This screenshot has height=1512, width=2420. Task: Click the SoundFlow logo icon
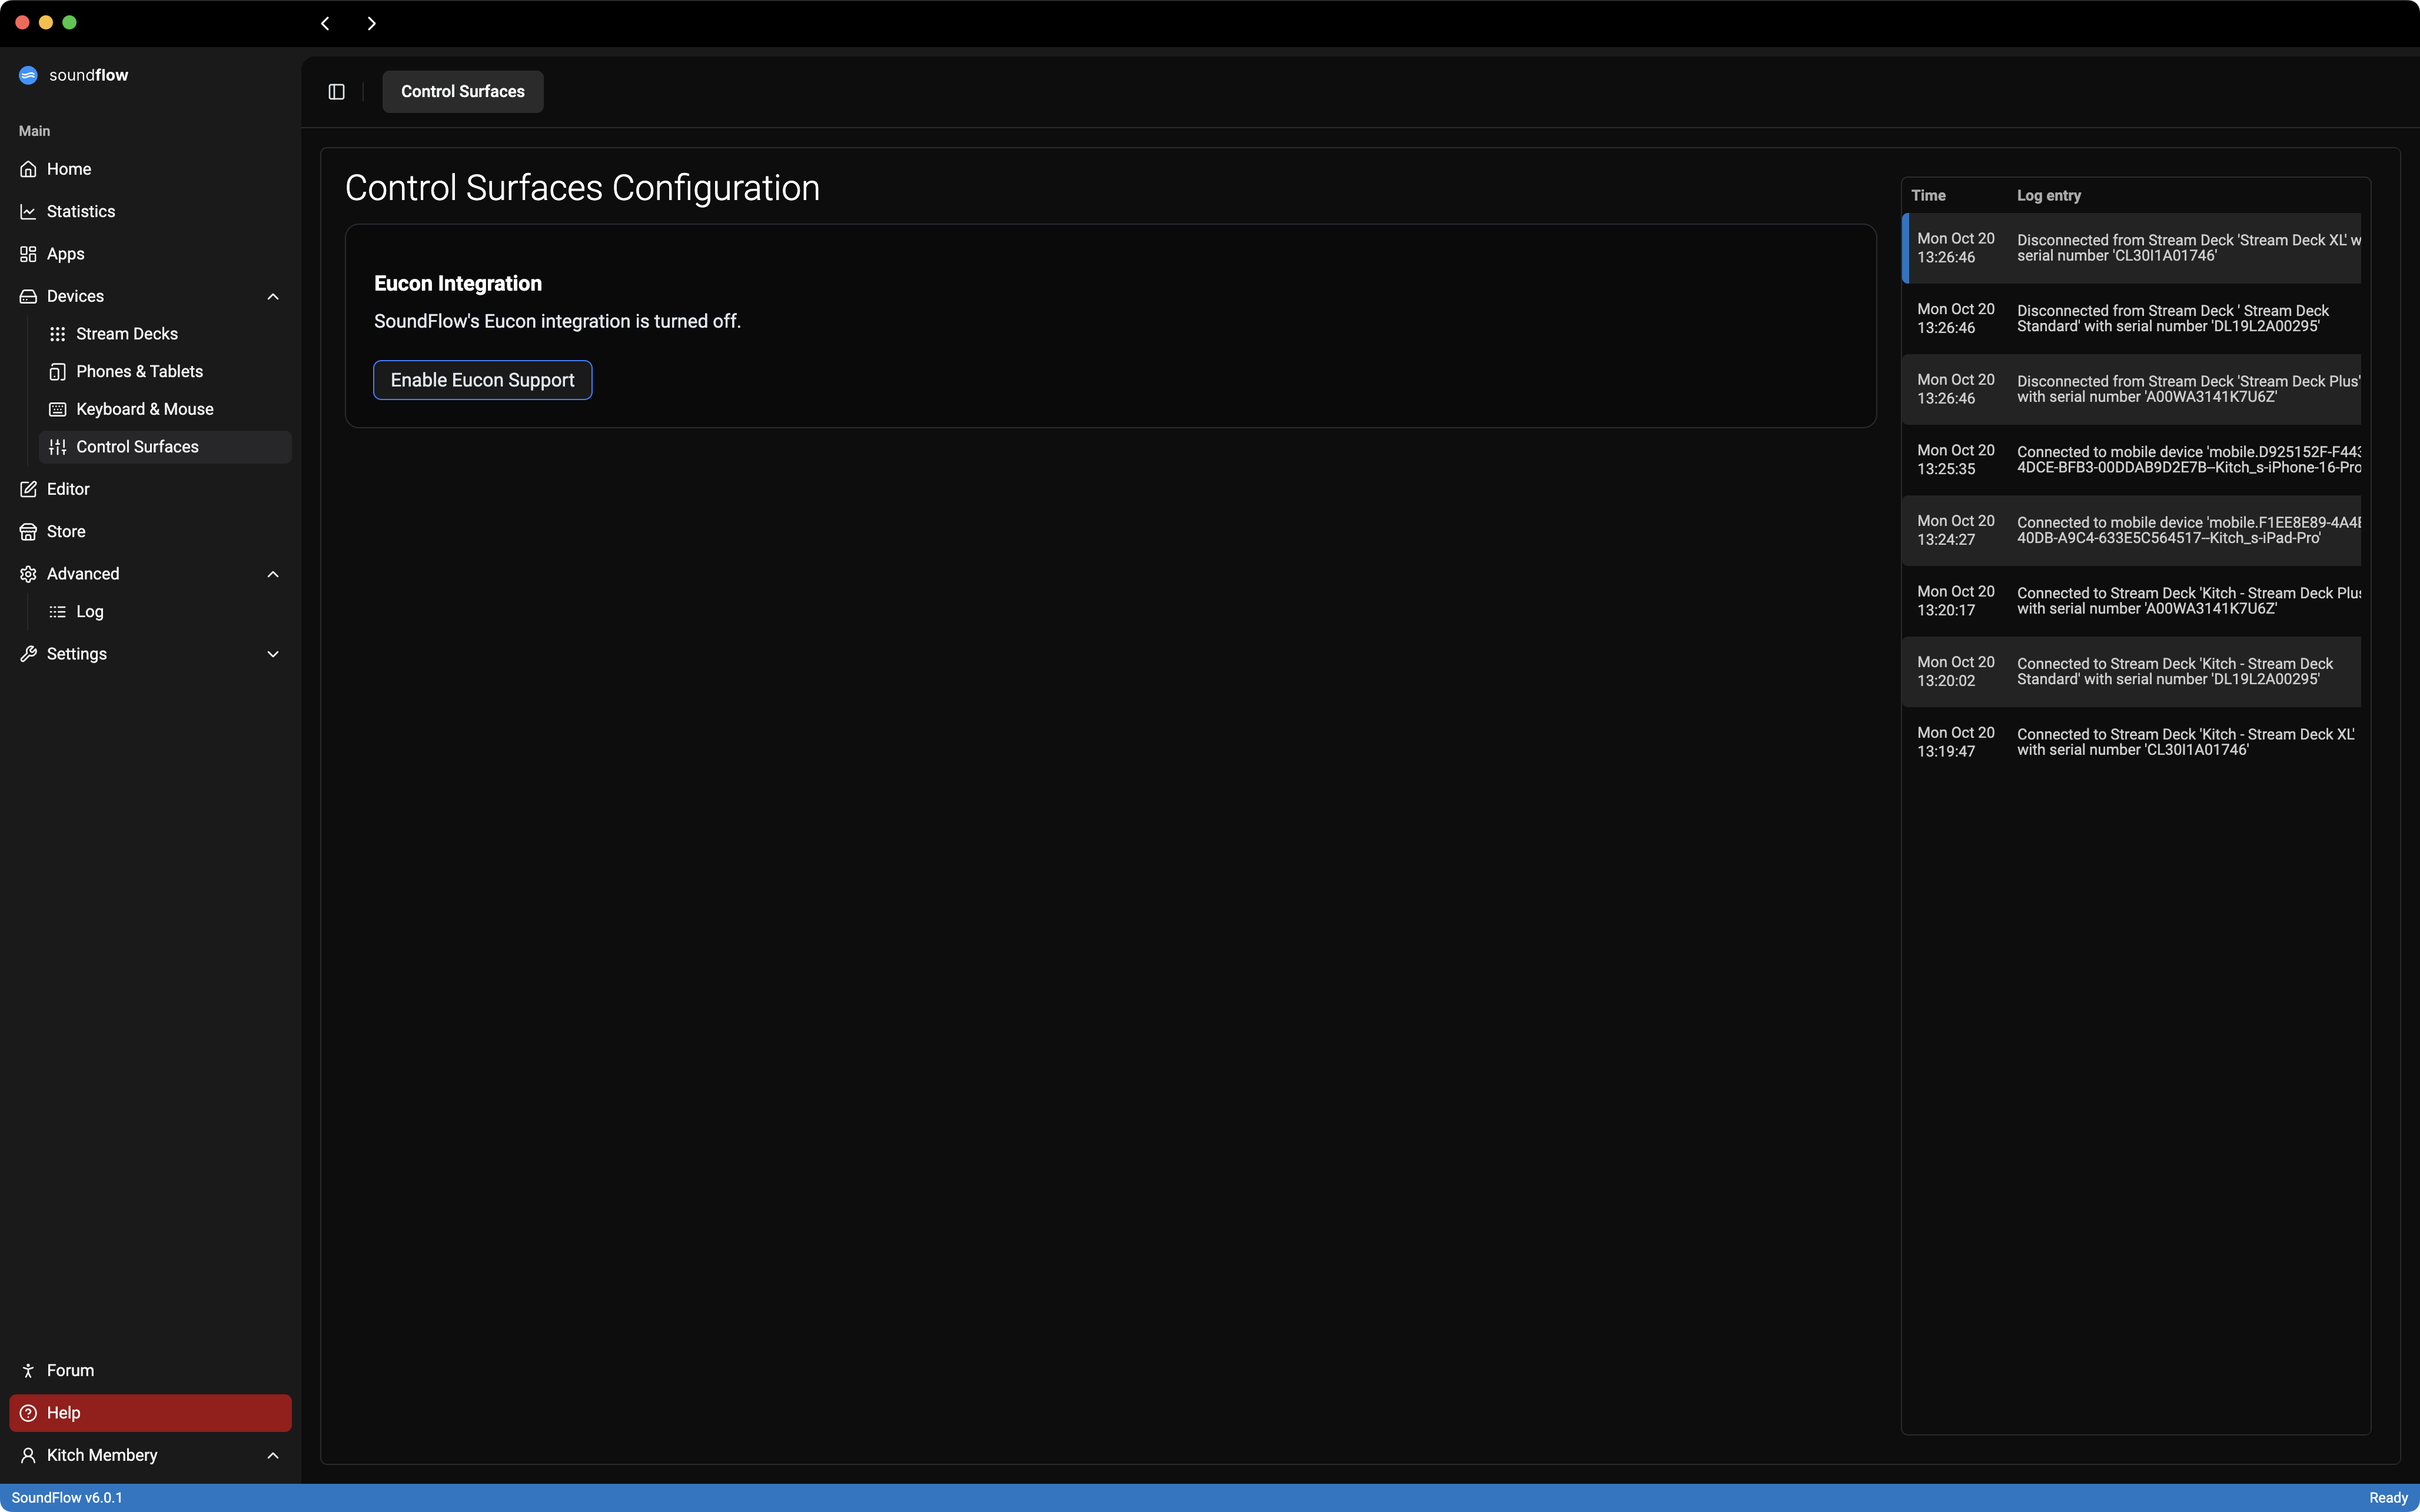(28, 75)
